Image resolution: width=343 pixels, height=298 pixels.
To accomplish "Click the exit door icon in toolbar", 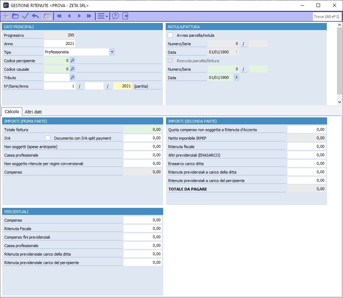I will pyautogui.click(x=125, y=16).
